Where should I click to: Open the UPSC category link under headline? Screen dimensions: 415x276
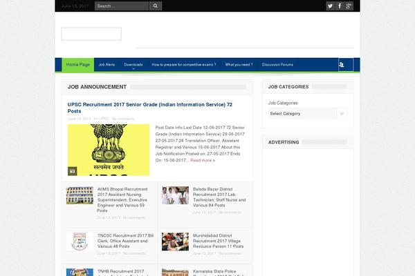click(104, 119)
